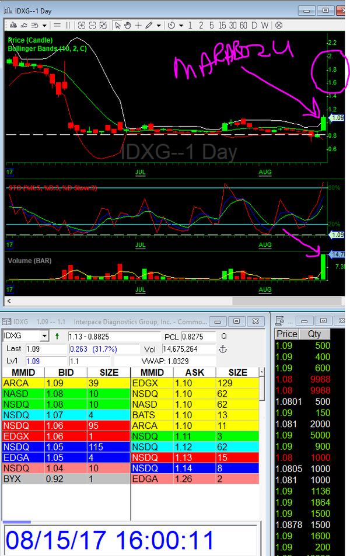This screenshot has height=556, width=350.
Task: Expand the clock time settings dropdown
Action: [181, 25]
